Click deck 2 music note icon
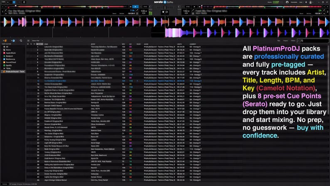Viewport: 330px width, 186px height. [x=324, y=10]
